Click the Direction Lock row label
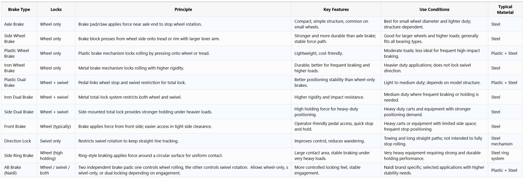This screenshot has width=524, height=179. coord(19,141)
